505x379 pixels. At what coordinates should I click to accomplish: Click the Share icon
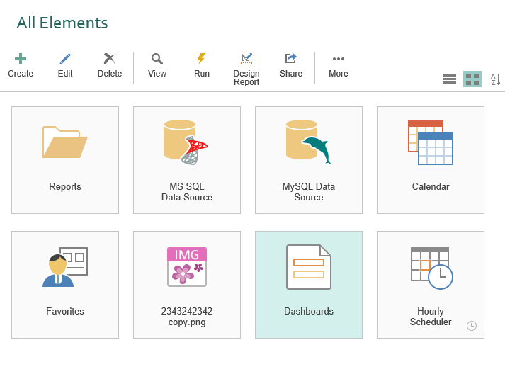click(x=291, y=59)
